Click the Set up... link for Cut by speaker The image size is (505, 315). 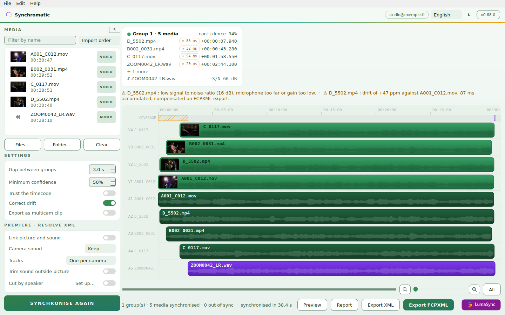[x=85, y=283]
